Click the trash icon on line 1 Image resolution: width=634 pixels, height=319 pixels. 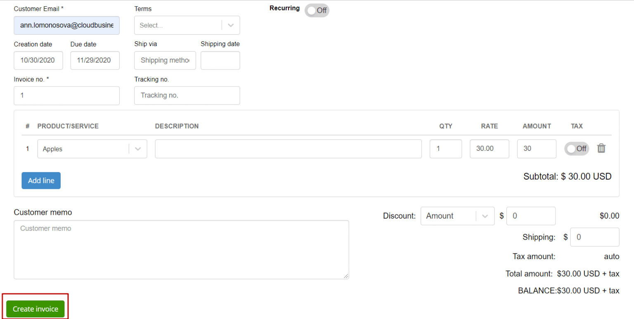pos(601,148)
